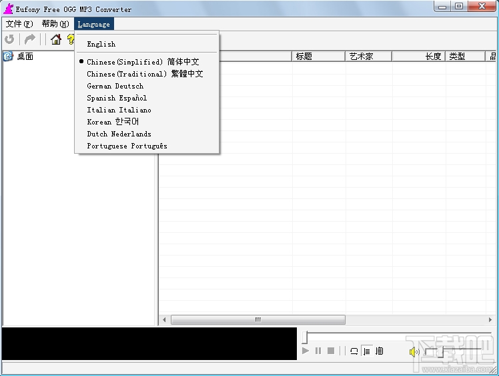The image size is (499, 376).
Task: Select Chinese (Simplified) 简体中文 option
Action: click(x=147, y=62)
